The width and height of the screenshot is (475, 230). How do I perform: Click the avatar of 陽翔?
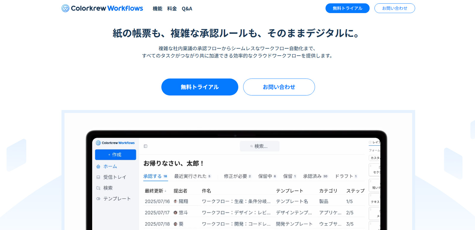175,201
